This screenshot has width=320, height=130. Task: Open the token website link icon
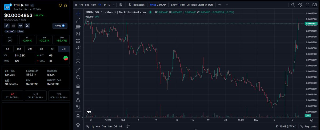[x=7, y=26]
